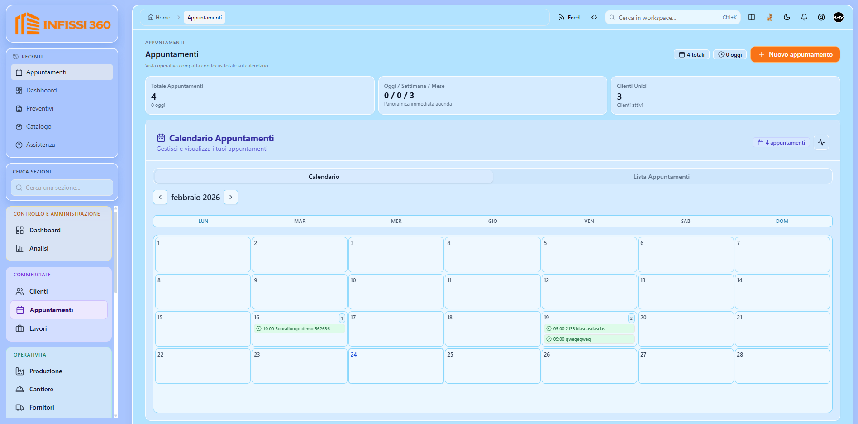858x424 pixels.
Task: Toggle dark mode moon icon
Action: click(x=787, y=17)
